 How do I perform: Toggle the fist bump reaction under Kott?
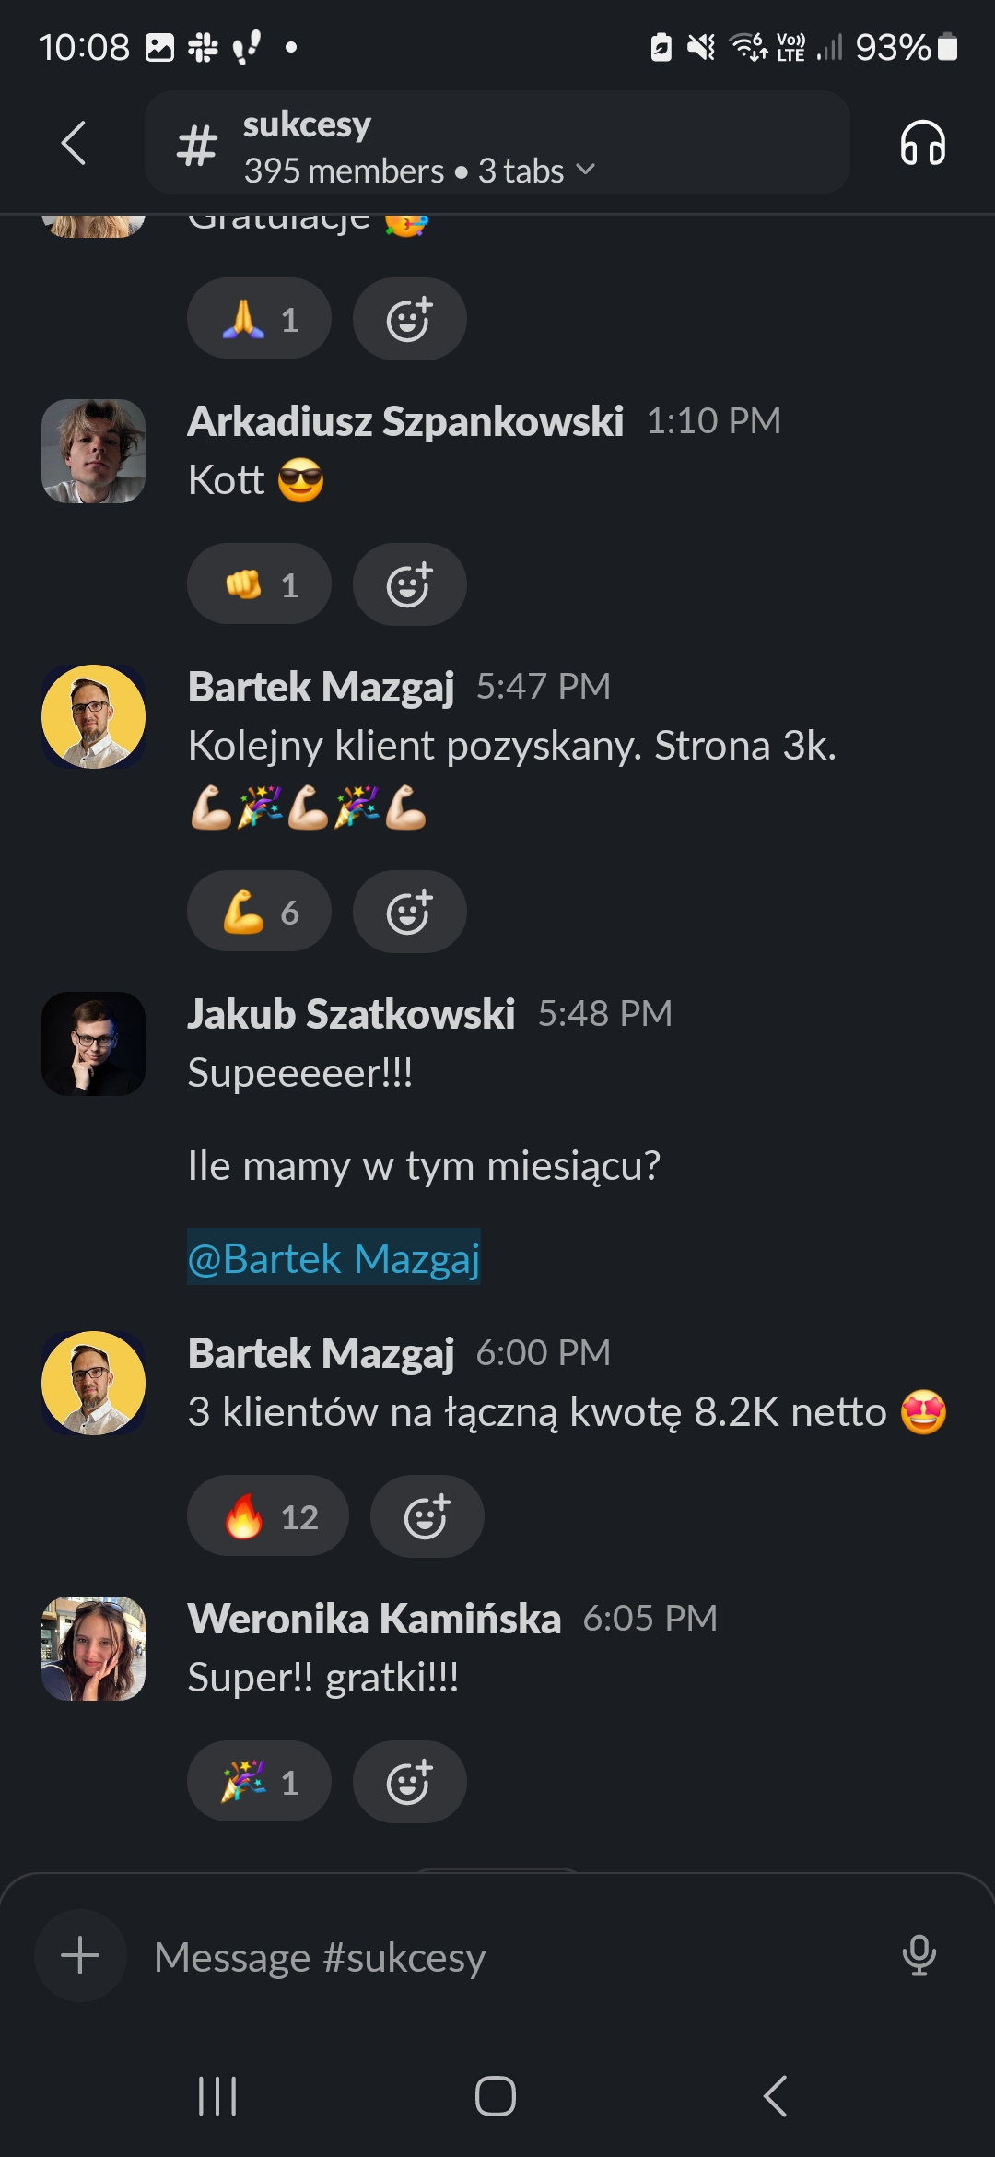(x=259, y=584)
